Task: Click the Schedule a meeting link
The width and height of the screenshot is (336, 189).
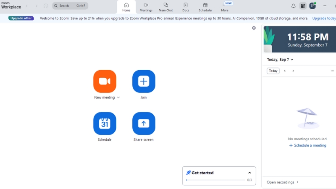Action: coord(308,145)
